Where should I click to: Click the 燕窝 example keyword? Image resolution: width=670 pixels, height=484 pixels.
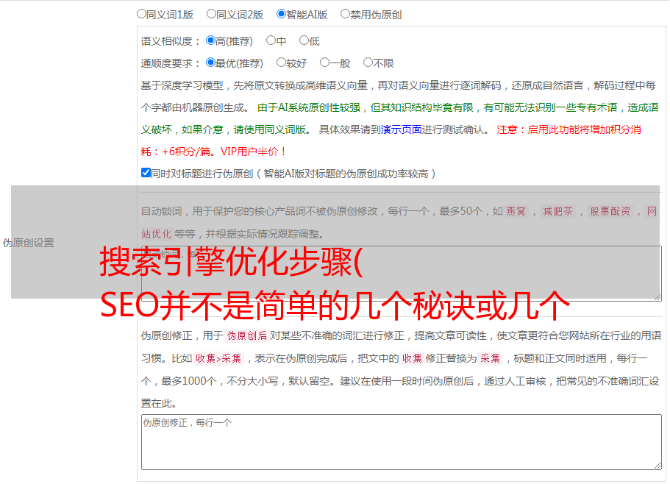[516, 211]
